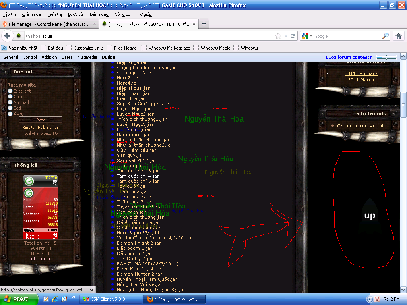Click the browser back arrow button
Image resolution: width=407 pixels, height=305 pixels.
(x=7, y=36)
